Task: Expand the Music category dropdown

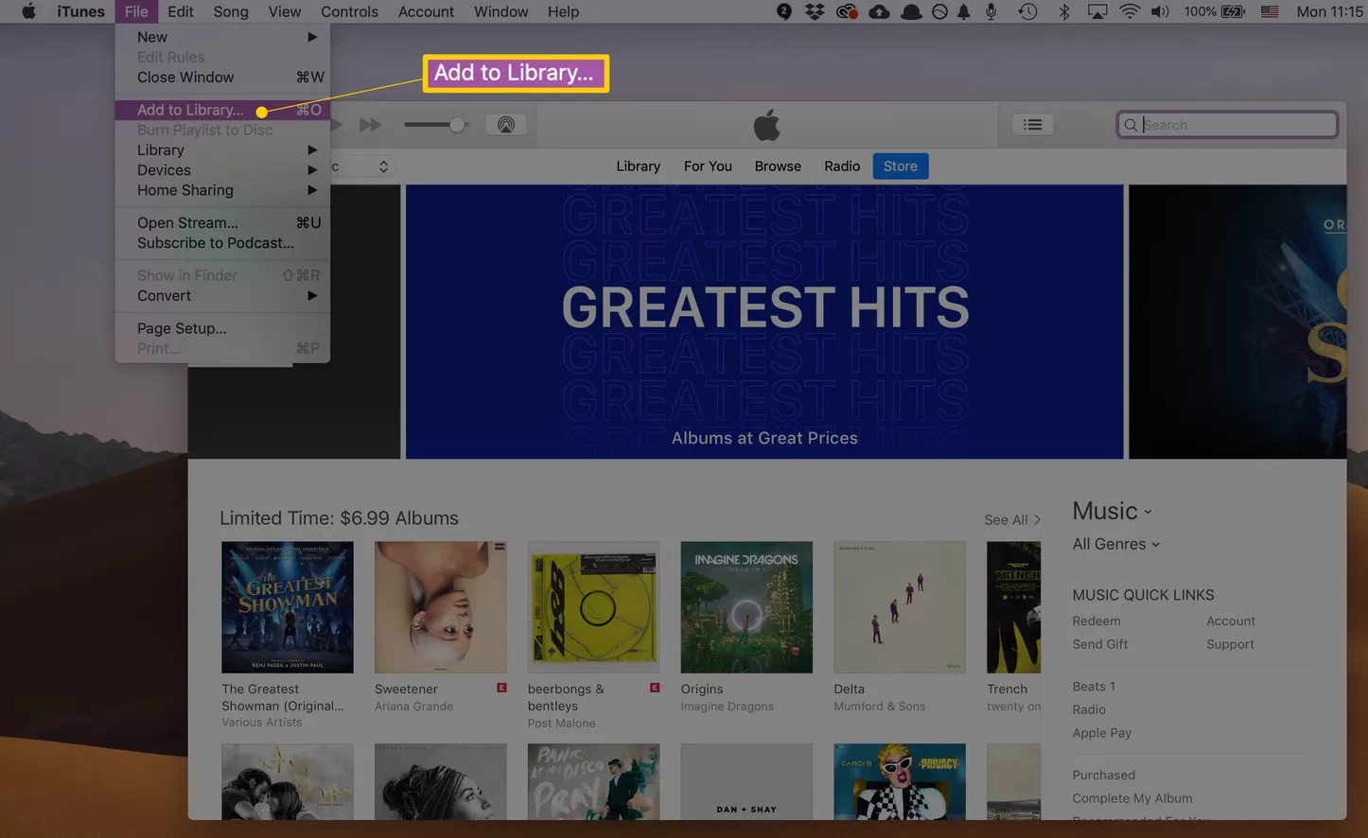Action: coord(1112,512)
